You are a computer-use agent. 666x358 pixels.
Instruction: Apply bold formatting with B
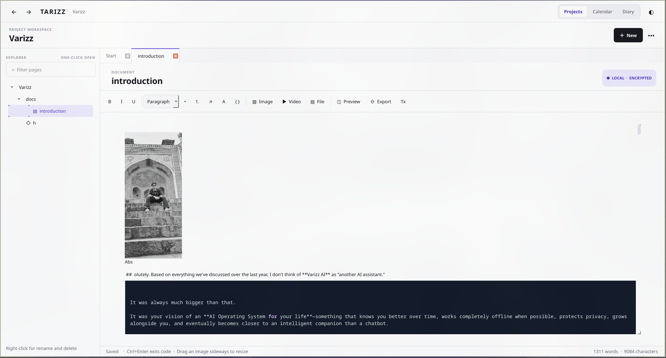click(x=110, y=102)
